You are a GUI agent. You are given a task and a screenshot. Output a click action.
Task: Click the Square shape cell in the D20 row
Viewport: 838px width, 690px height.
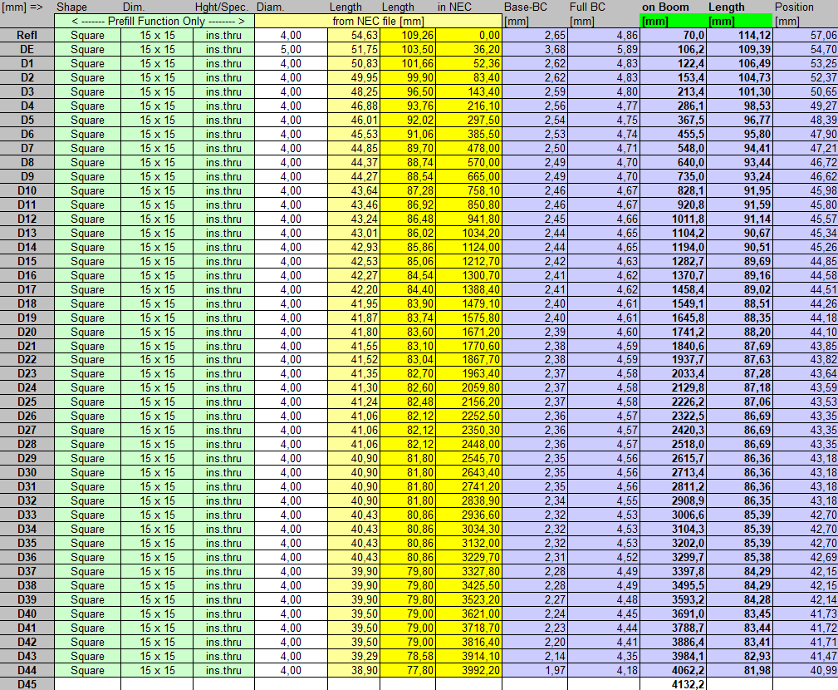click(88, 333)
